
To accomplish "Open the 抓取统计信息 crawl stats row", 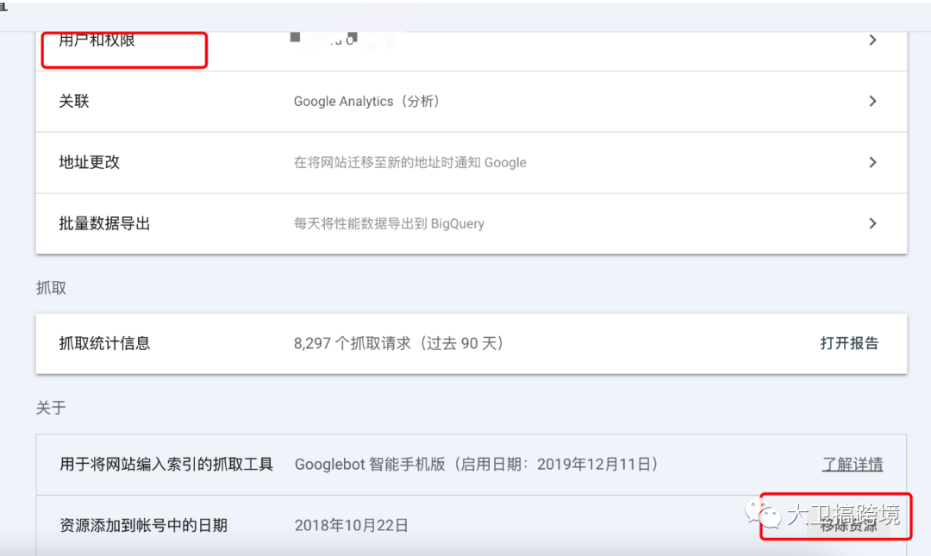I will pyautogui.click(x=103, y=343).
